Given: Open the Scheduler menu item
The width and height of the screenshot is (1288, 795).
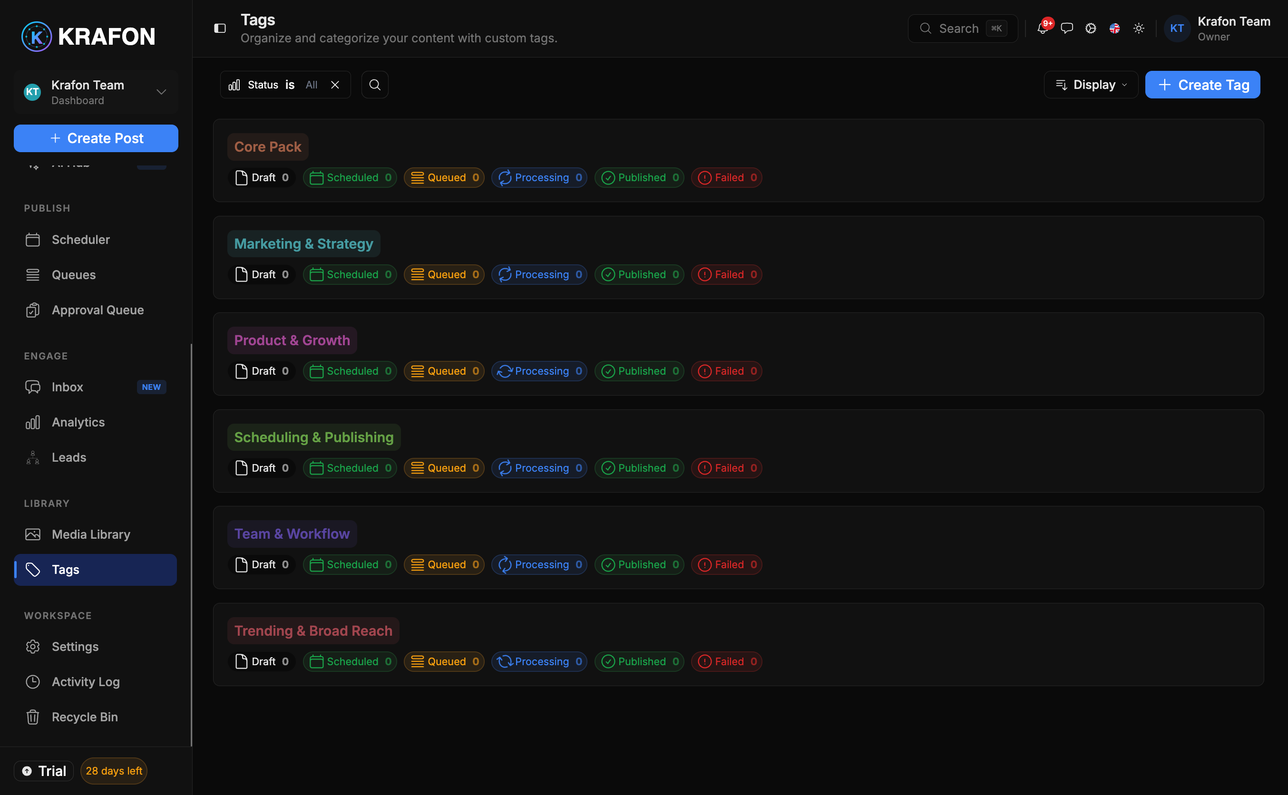Looking at the screenshot, I should (96, 240).
